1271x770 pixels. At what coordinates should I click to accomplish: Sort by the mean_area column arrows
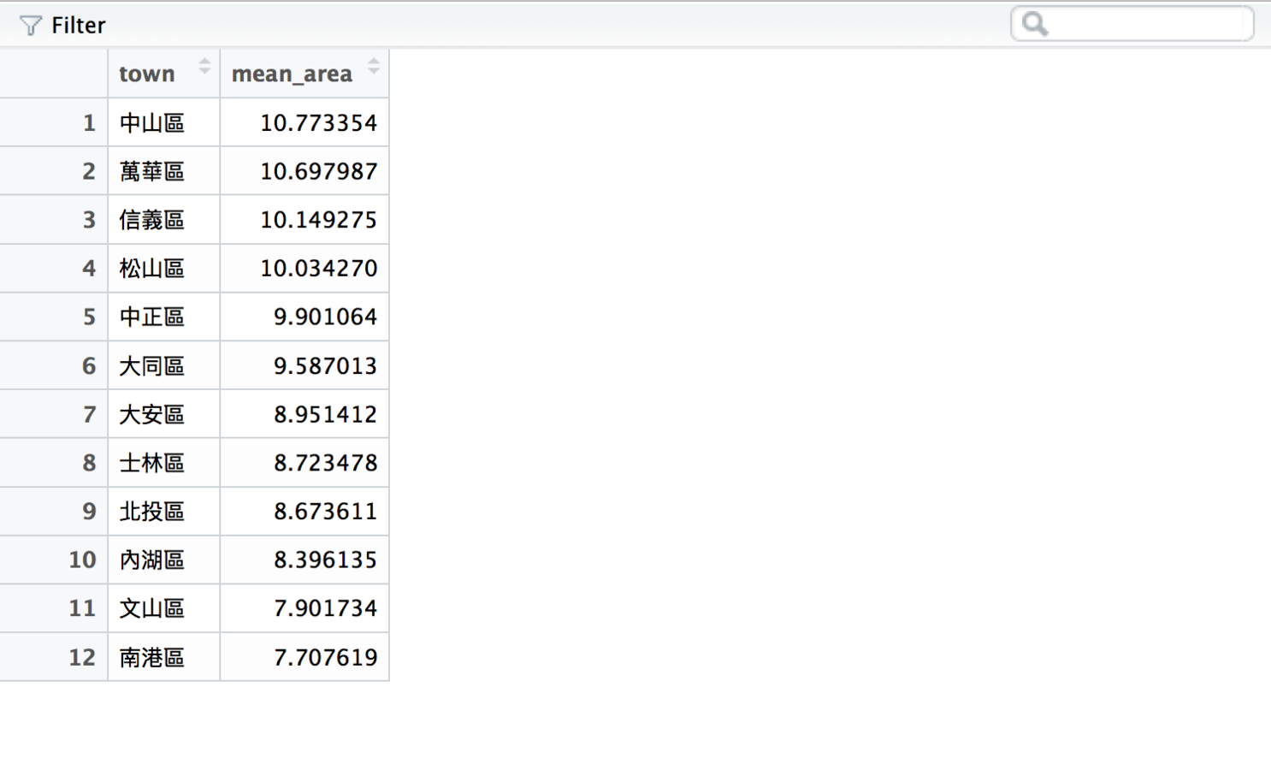click(x=374, y=66)
